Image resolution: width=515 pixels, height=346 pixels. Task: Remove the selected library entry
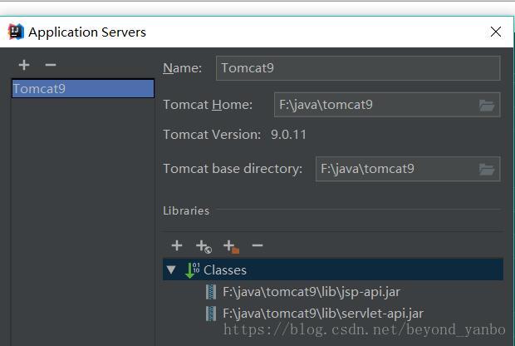tap(257, 245)
